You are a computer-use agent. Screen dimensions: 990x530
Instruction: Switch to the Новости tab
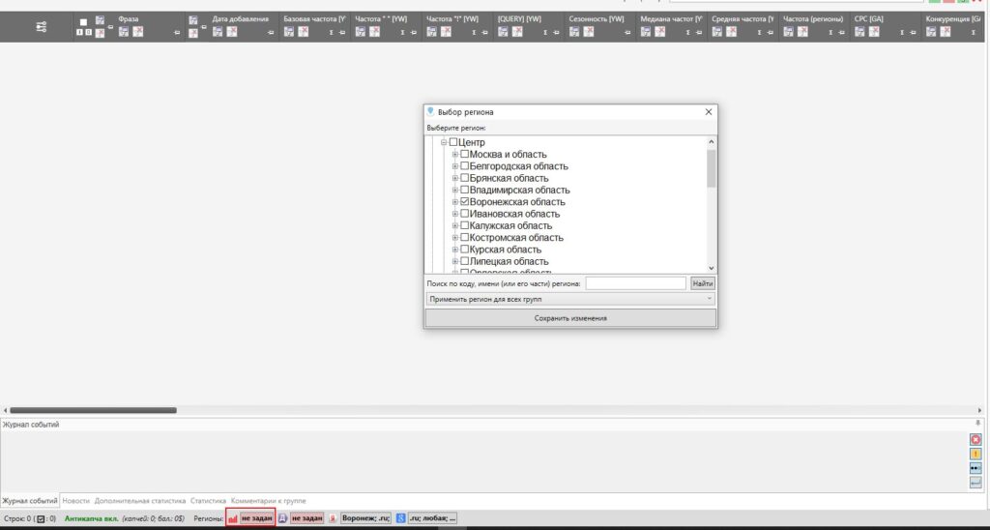(x=76, y=501)
